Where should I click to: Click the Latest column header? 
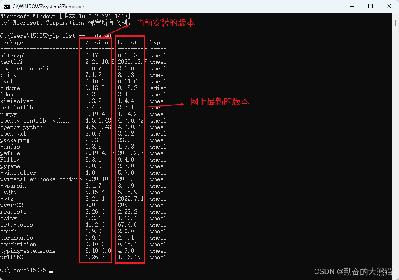click(x=127, y=42)
